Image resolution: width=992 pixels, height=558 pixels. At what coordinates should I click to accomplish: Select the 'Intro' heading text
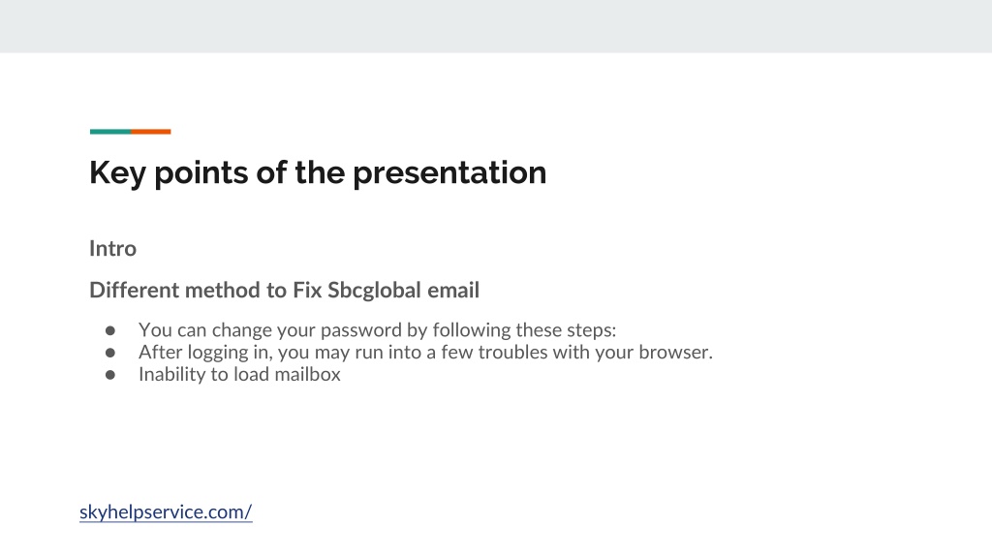pos(112,248)
